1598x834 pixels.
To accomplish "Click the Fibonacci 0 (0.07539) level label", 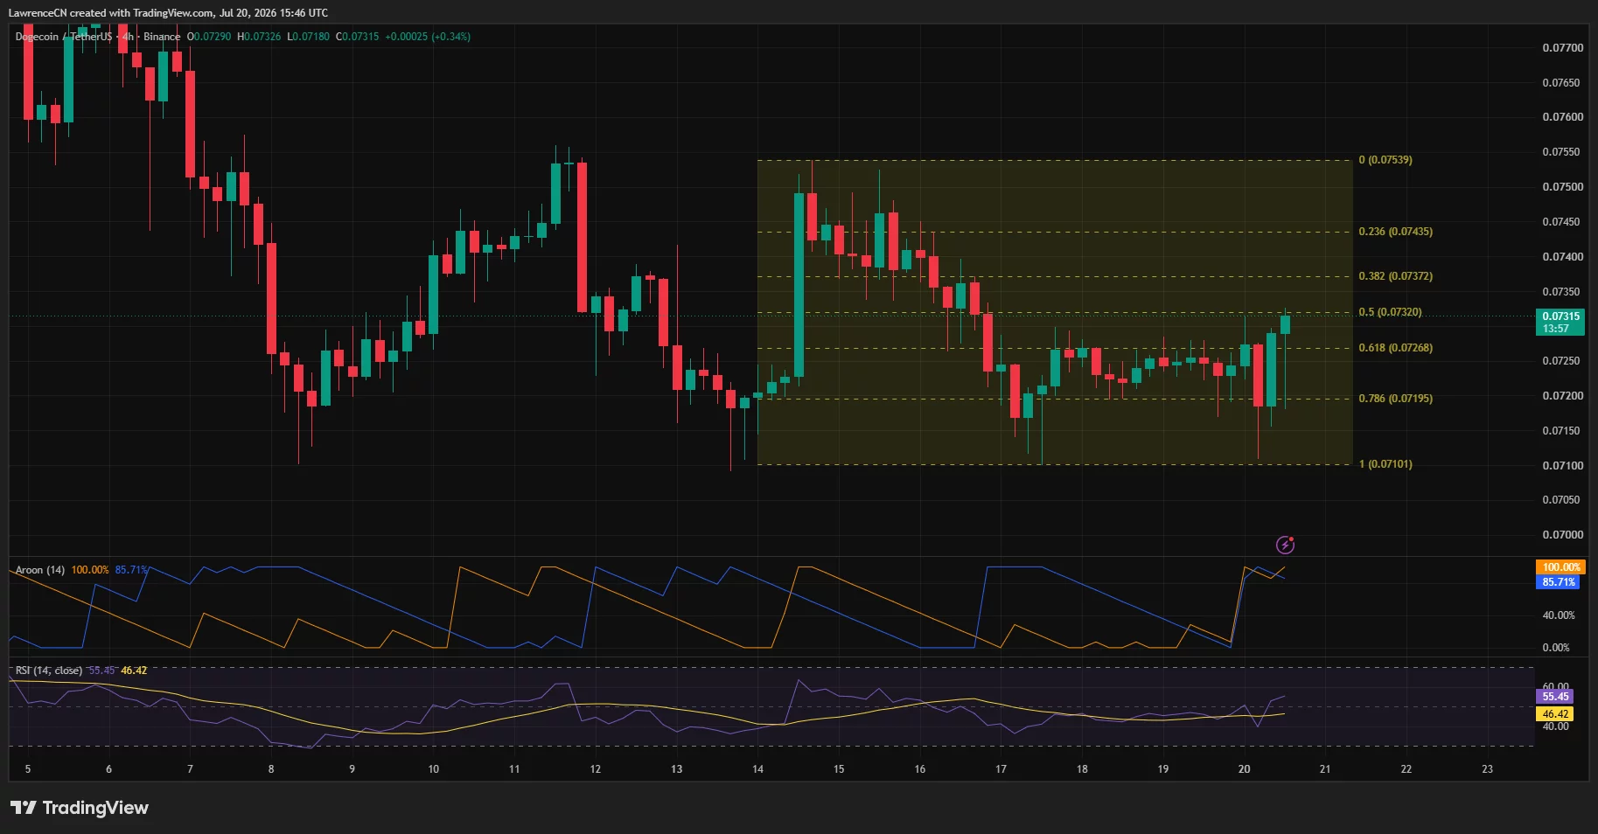I will point(1385,160).
